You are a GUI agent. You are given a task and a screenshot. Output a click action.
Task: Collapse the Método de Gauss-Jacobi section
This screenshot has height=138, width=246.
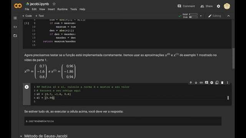coord(21,136)
